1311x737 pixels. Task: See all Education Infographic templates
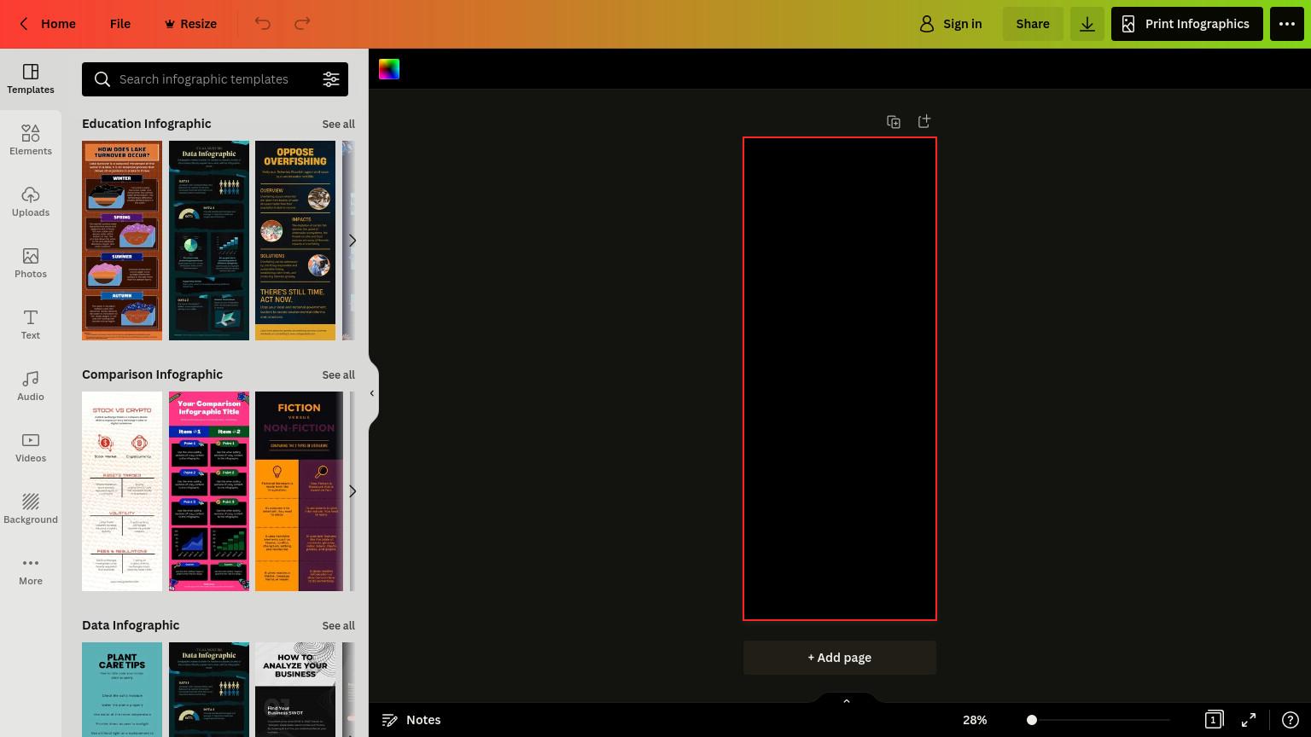(x=338, y=124)
